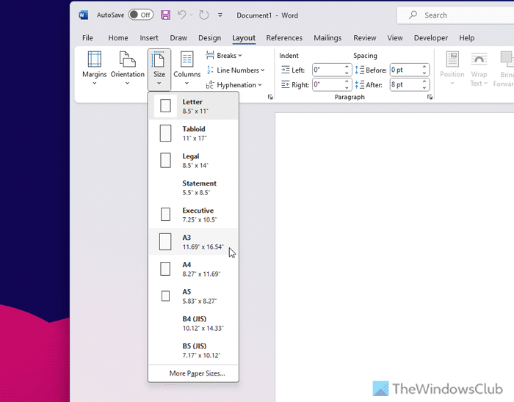The image size is (514, 402).
Task: Open the Undo history dropdown arrow
Action: [x=192, y=15]
